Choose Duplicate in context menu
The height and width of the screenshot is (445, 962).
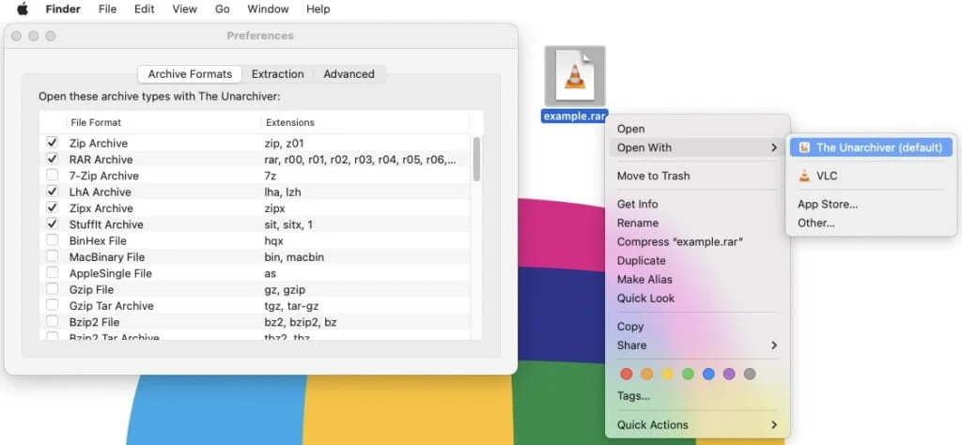click(641, 260)
